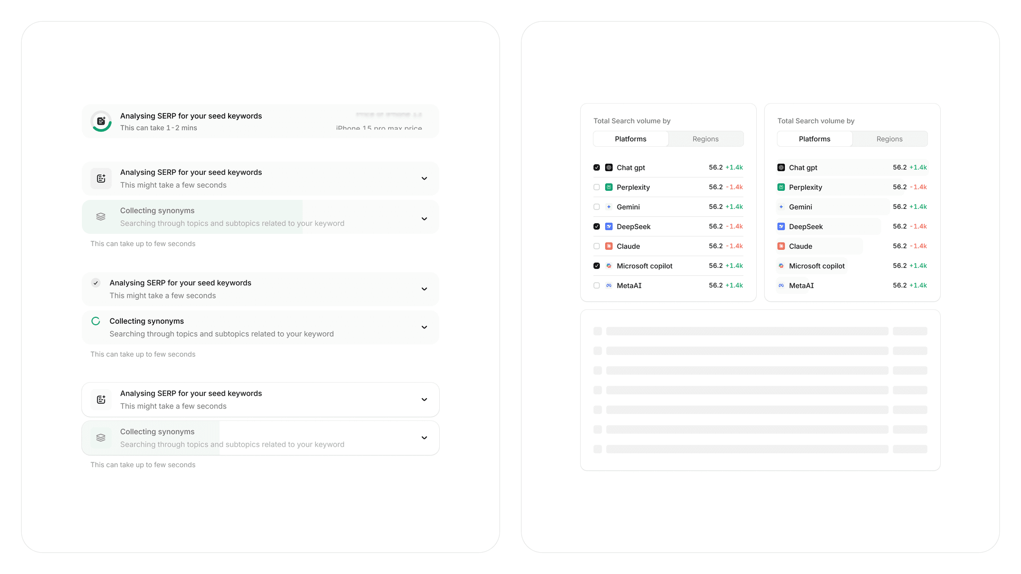Click "Total Search volume by" heading in the card without checkboxes
Image resolution: width=1021 pixels, height=574 pixels.
pos(816,121)
